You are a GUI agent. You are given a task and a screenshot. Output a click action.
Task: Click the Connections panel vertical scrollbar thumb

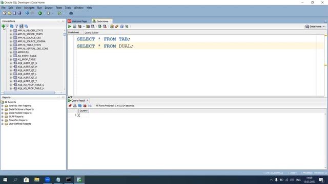65,34
